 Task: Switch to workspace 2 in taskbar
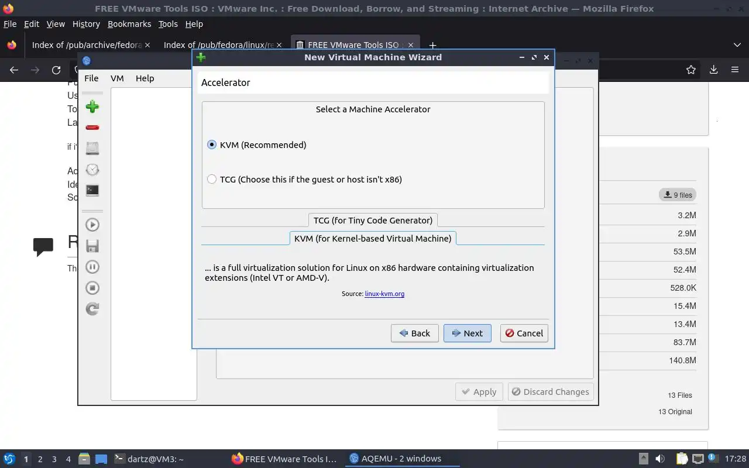point(40,459)
